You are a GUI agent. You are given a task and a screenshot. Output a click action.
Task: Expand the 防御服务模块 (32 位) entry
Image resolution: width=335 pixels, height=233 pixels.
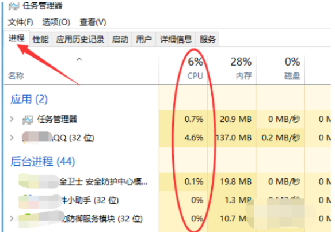click(12, 219)
